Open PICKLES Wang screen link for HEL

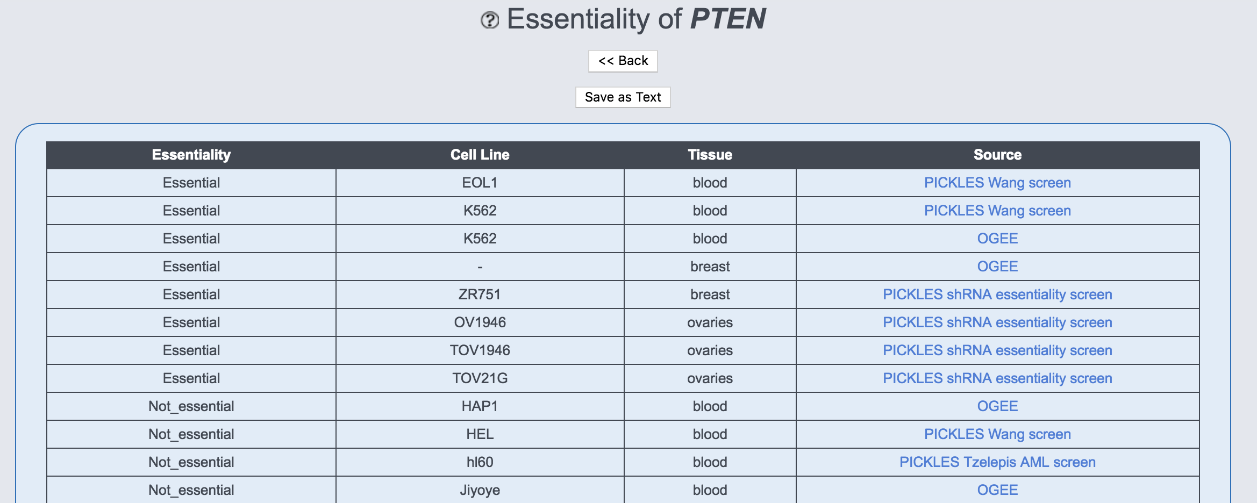(x=997, y=434)
